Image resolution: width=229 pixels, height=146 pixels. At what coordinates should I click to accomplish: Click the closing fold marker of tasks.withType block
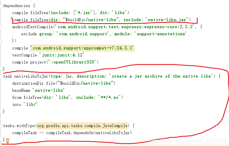coord(1,140)
